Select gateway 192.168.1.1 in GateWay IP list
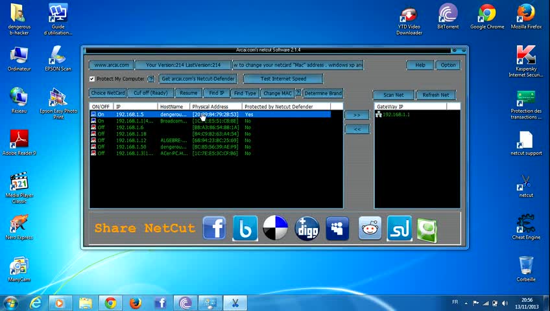Viewport: 550px width, 311px height. tap(396, 115)
